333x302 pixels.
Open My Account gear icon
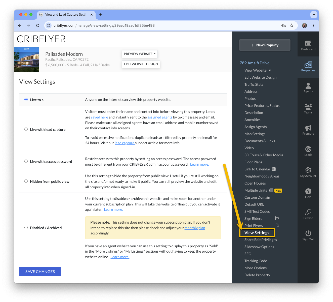pos(308,170)
